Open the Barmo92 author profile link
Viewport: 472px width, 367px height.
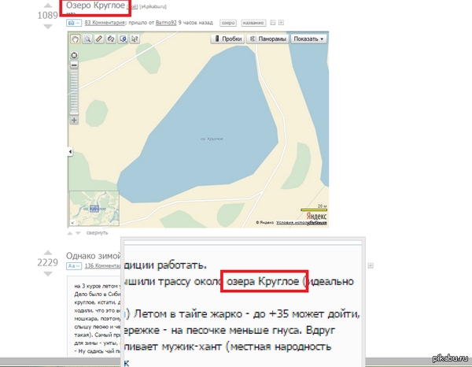[166, 24]
